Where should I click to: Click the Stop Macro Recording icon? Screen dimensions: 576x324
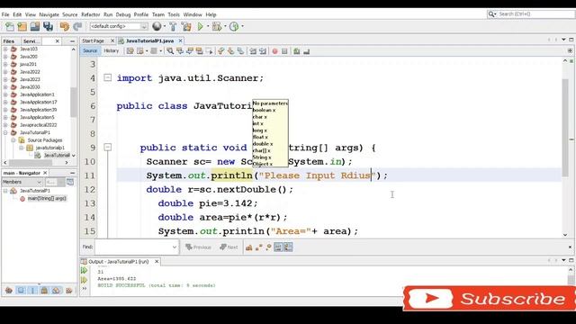(x=284, y=51)
